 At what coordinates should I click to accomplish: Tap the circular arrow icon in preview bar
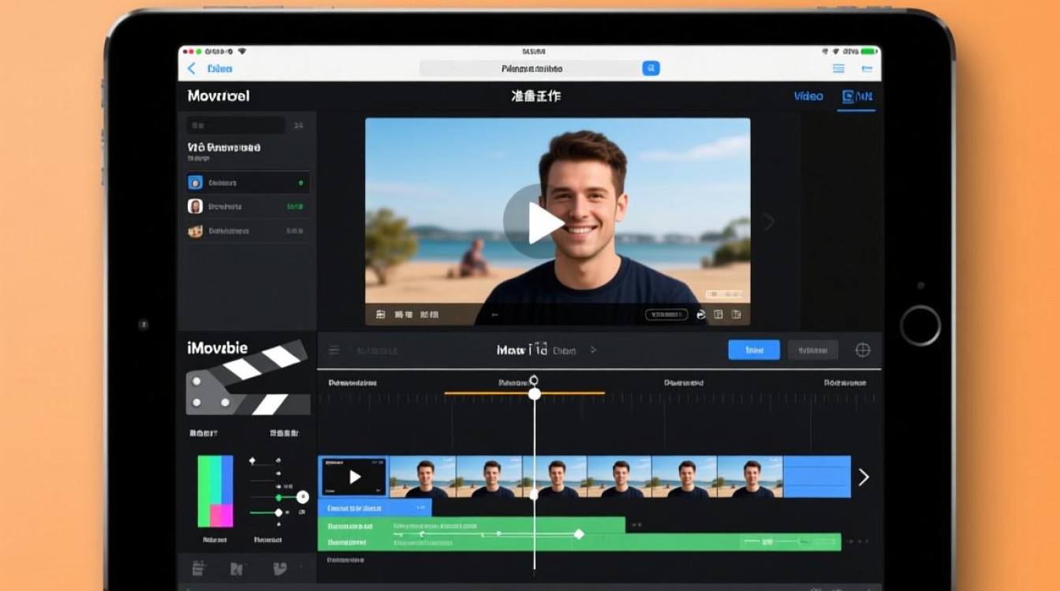700,314
